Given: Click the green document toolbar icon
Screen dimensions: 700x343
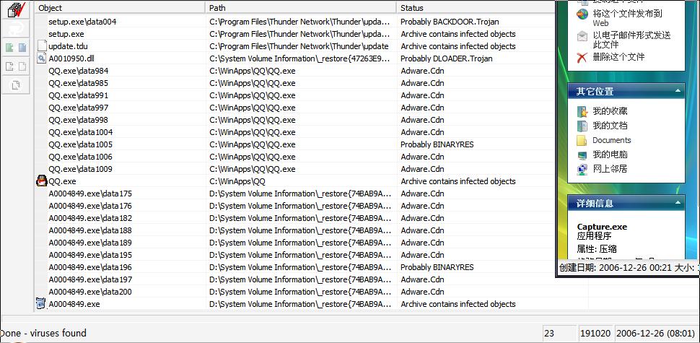Looking at the screenshot, I should pyautogui.click(x=9, y=48).
